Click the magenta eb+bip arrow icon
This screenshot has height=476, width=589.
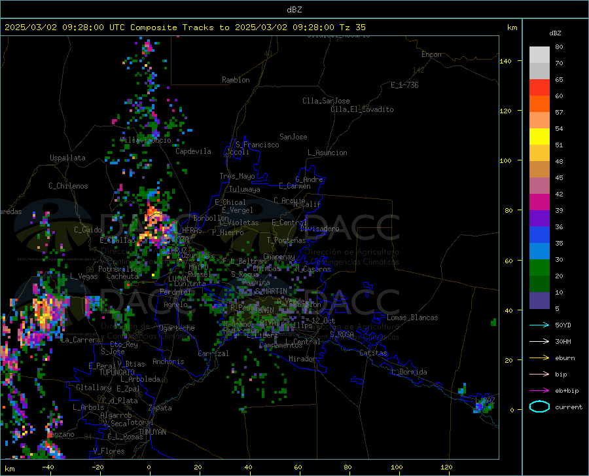(539, 390)
